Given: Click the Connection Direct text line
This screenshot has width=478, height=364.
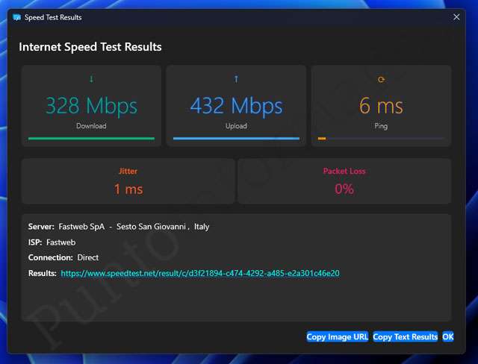Looking at the screenshot, I should (63, 258).
